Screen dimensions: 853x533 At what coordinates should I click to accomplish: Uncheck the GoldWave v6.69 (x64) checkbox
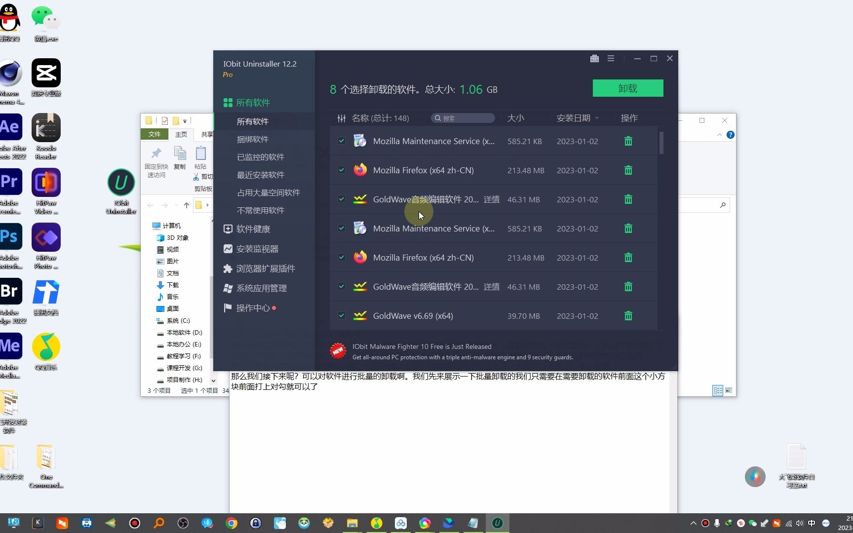click(x=341, y=315)
